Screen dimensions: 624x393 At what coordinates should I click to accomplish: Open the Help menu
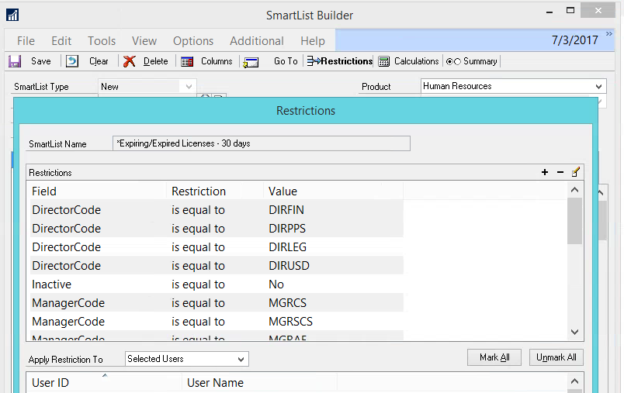[313, 40]
